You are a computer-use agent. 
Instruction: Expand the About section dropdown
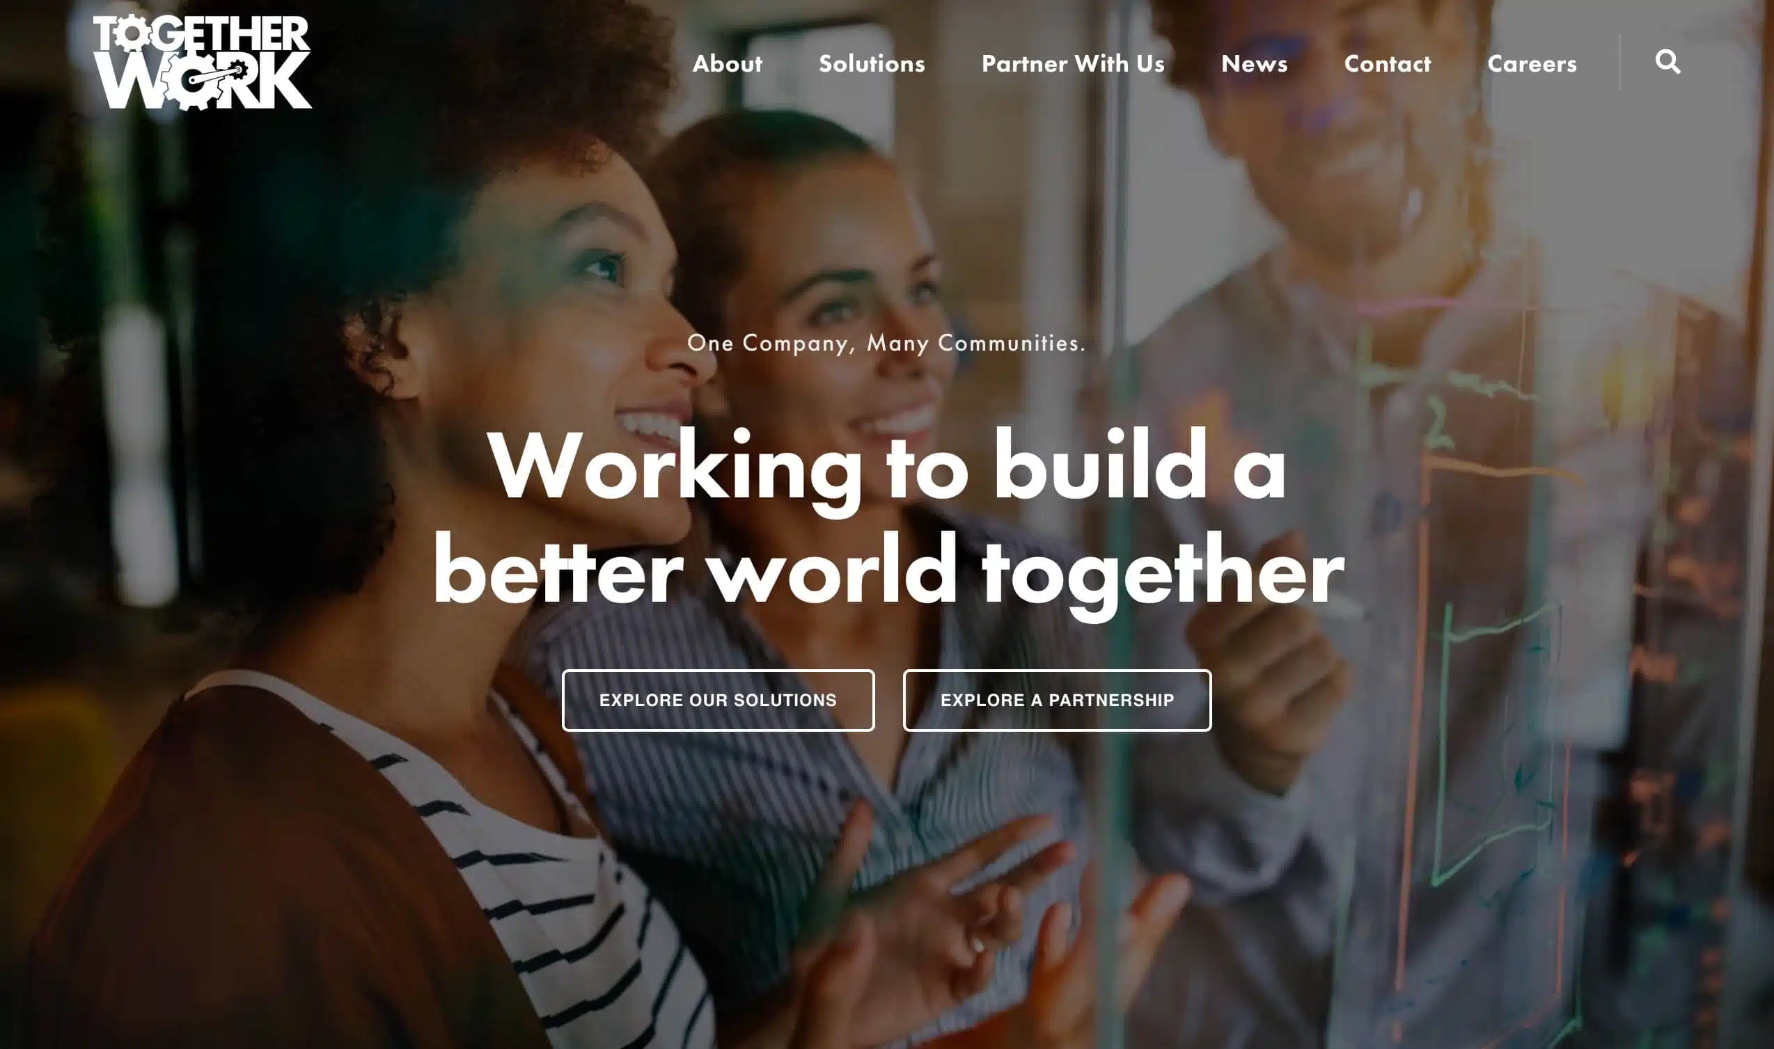pyautogui.click(x=727, y=63)
